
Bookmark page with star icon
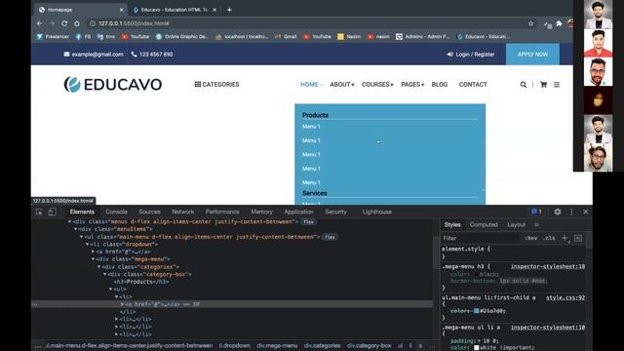(530, 23)
